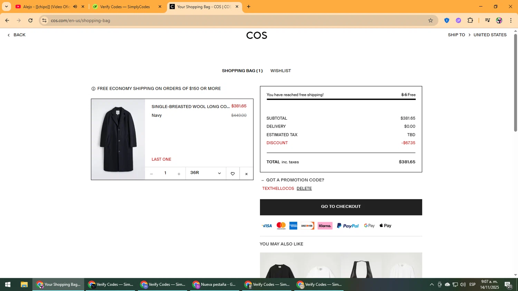
Task: Open the tab search dropdown arrow
Action: tap(6, 7)
